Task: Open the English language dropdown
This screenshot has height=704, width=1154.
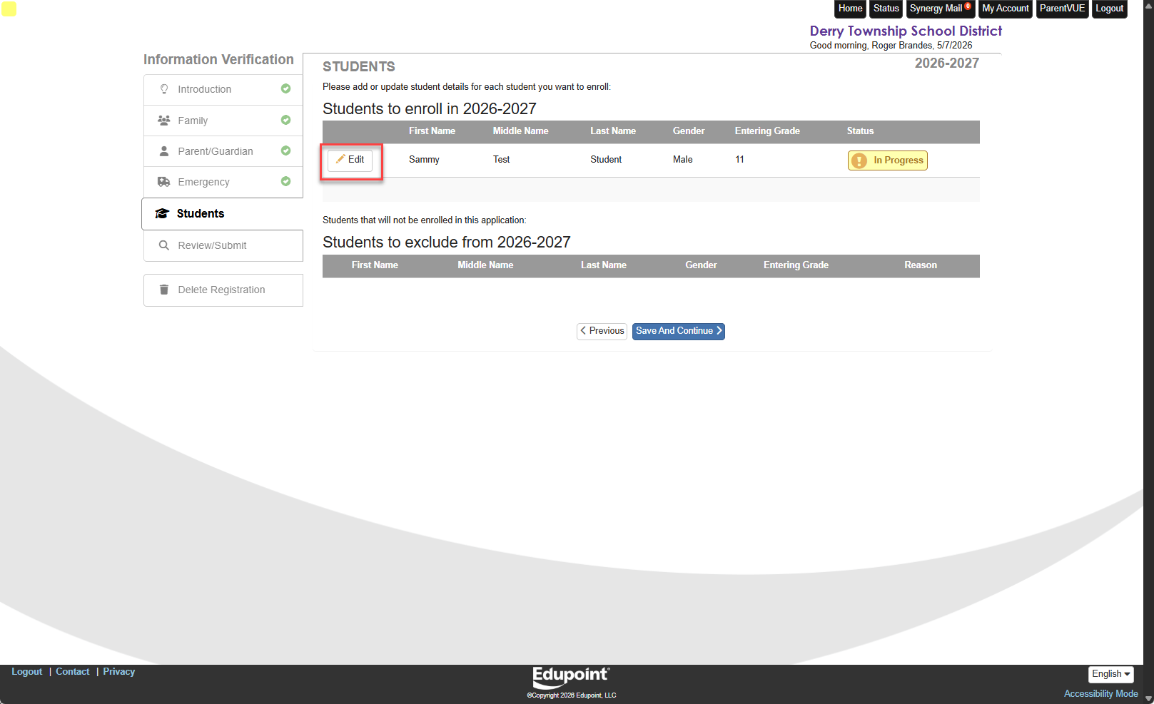Action: pyautogui.click(x=1110, y=674)
